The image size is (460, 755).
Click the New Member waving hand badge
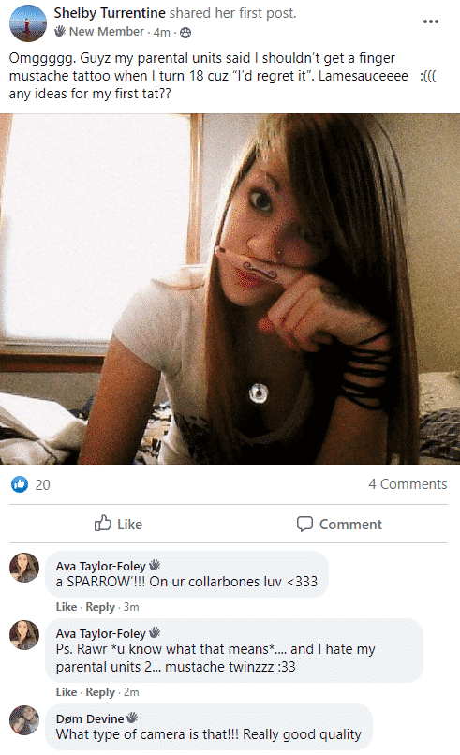click(60, 32)
